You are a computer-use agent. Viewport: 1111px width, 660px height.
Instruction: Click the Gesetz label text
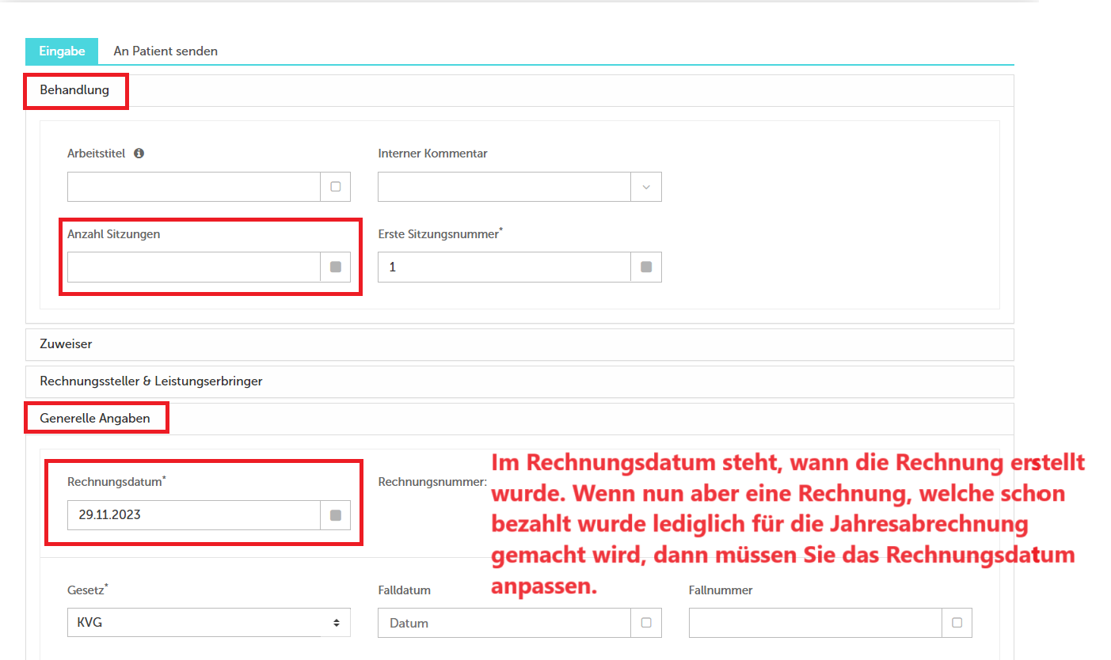(x=86, y=590)
